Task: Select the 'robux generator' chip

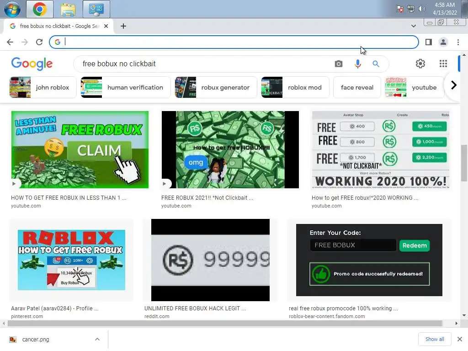Action: click(x=216, y=87)
